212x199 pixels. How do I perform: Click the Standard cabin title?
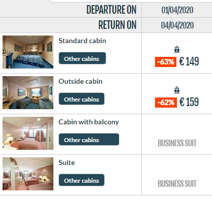point(82,41)
